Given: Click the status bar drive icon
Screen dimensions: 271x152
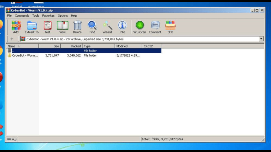Looking at the screenshot, I should tap(9, 139).
